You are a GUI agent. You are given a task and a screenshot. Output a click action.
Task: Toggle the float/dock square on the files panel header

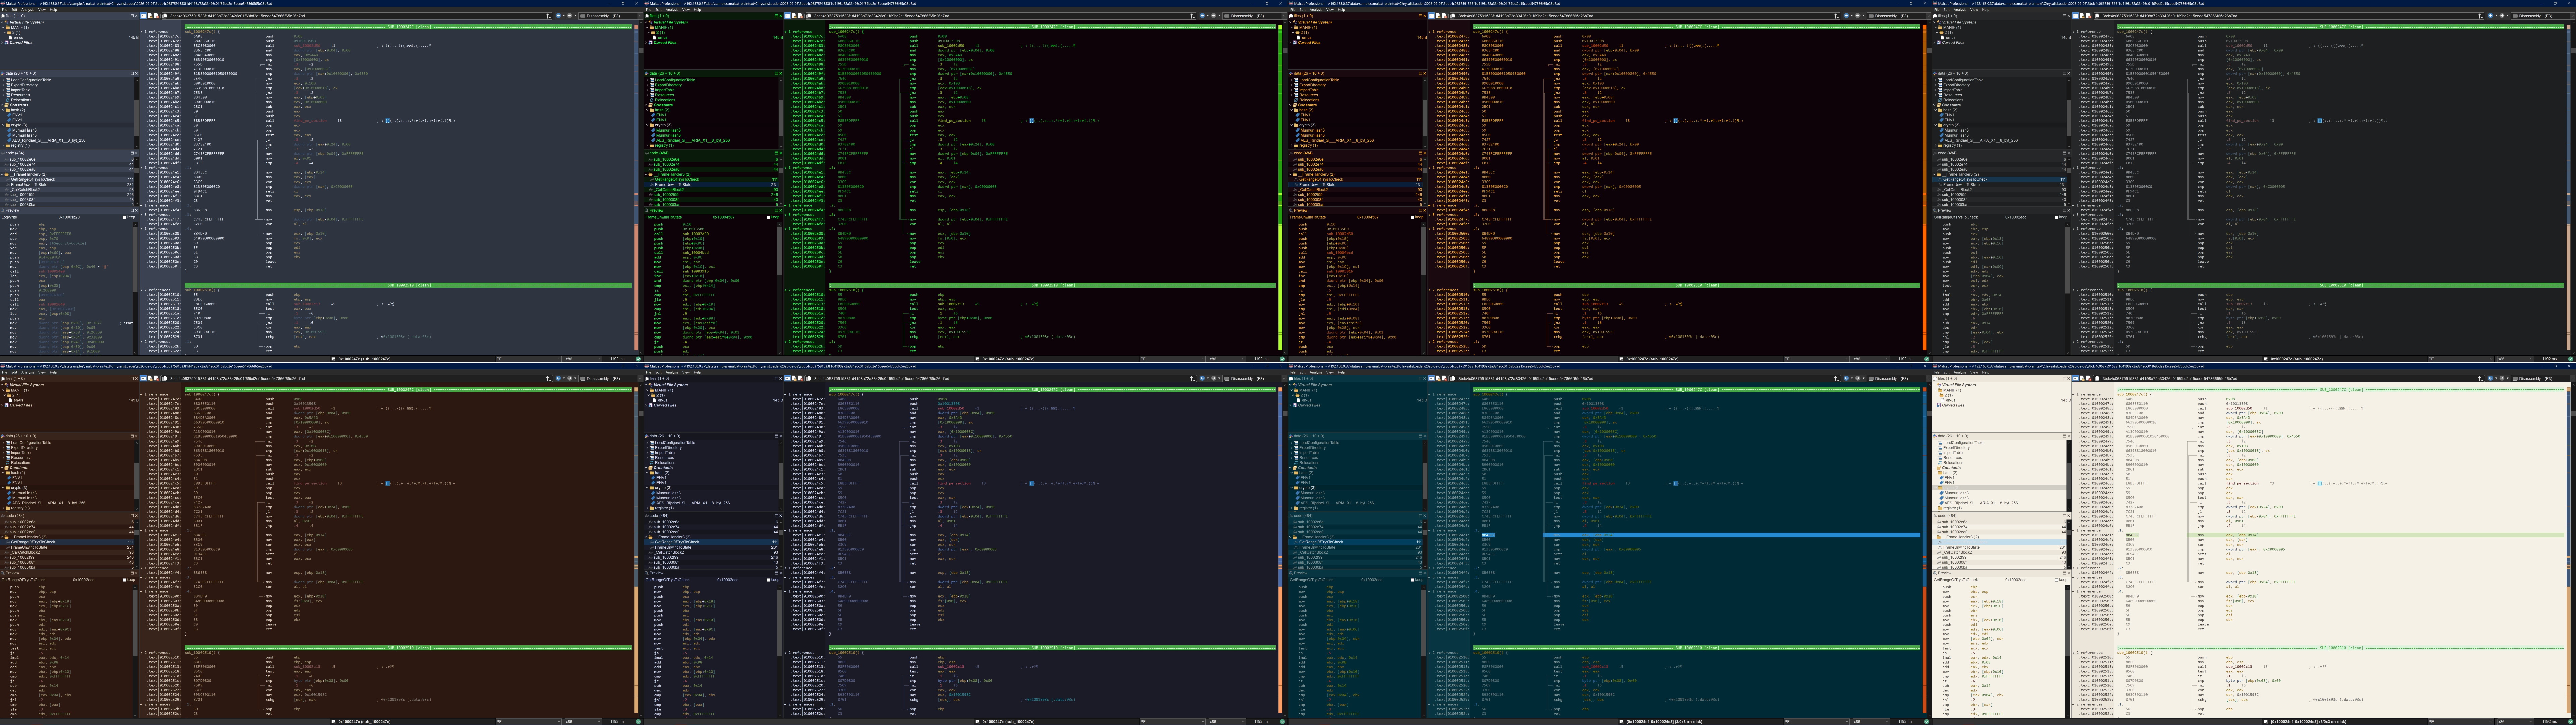coord(132,16)
